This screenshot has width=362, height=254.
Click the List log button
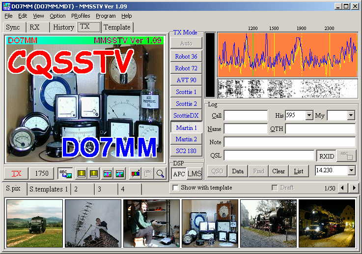(x=299, y=171)
